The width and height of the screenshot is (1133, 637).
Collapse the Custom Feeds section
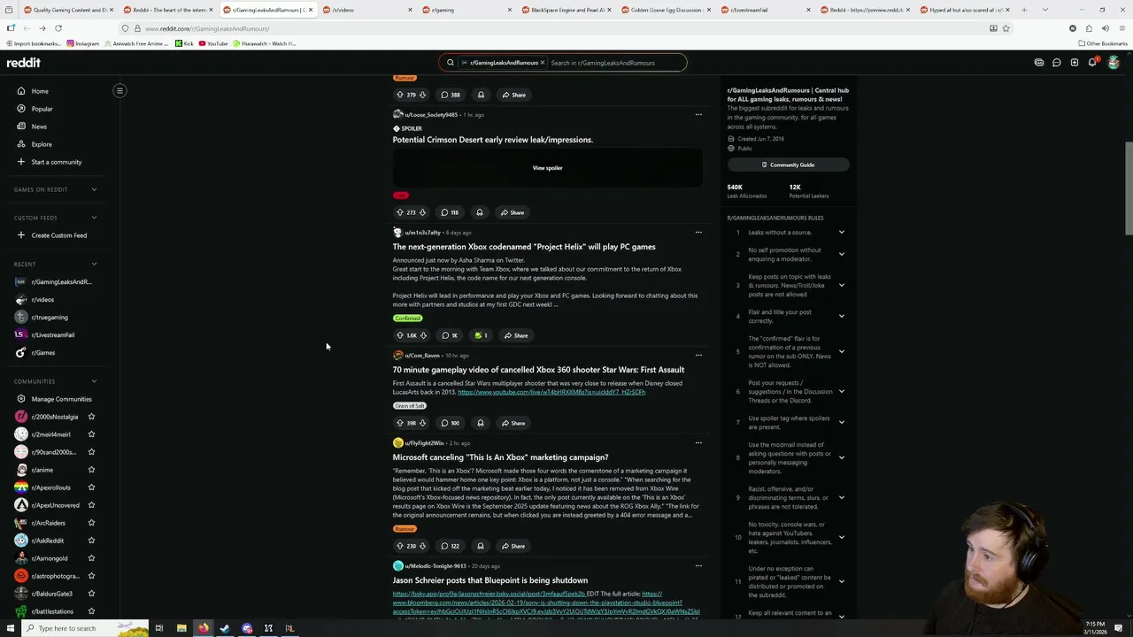point(94,218)
